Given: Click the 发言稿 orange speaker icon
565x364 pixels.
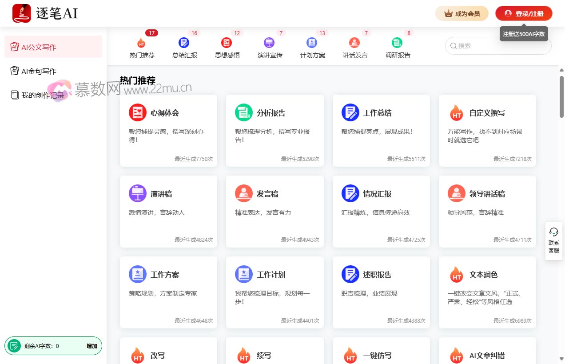Looking at the screenshot, I should tap(243, 193).
